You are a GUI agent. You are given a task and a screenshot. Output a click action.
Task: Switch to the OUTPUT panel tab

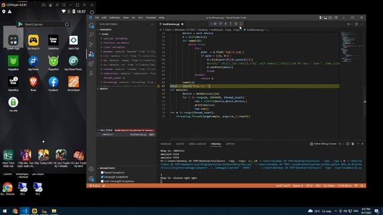[180, 144]
